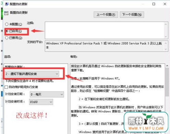Select the 已启用(E) radio option
The height and width of the screenshot is (134, 170).
7,31
